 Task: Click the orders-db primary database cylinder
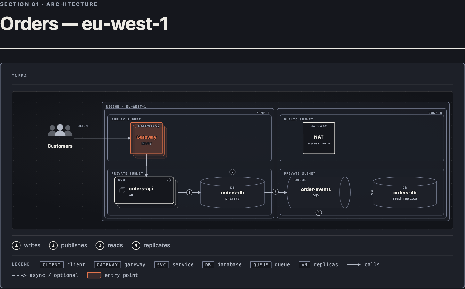[x=232, y=192]
